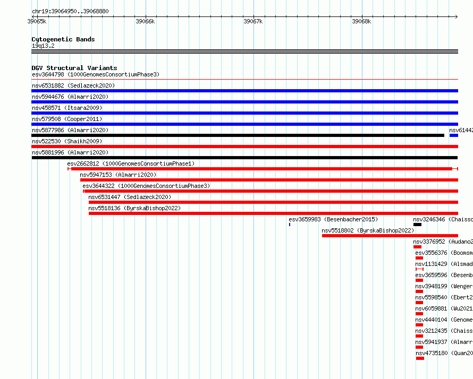Click the 39066k ruler label

145,21
